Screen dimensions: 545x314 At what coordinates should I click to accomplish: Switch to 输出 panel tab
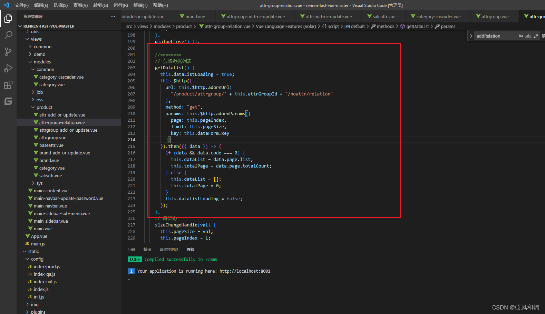[x=147, y=250]
